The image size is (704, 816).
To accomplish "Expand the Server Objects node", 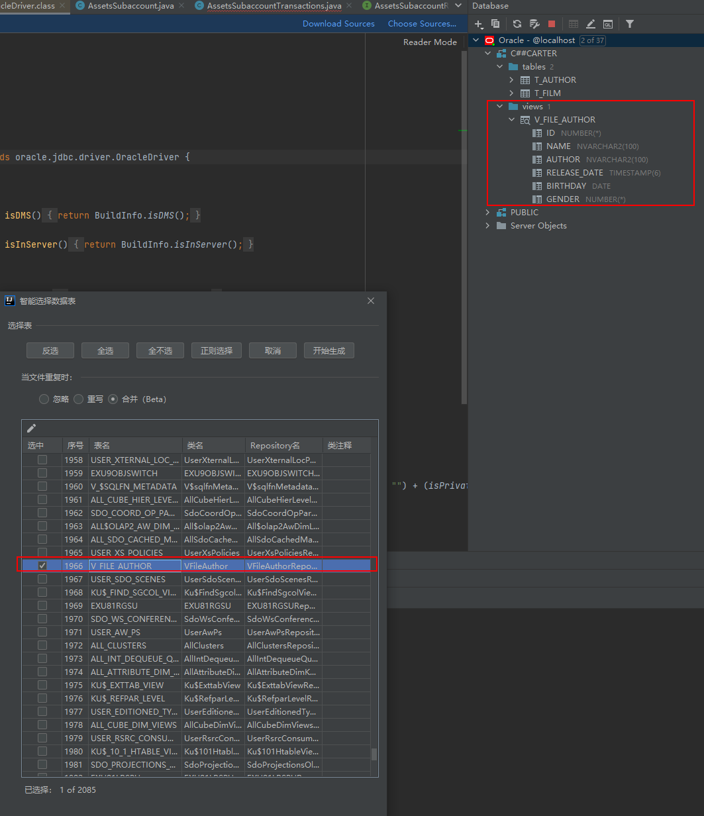I will click(x=488, y=225).
